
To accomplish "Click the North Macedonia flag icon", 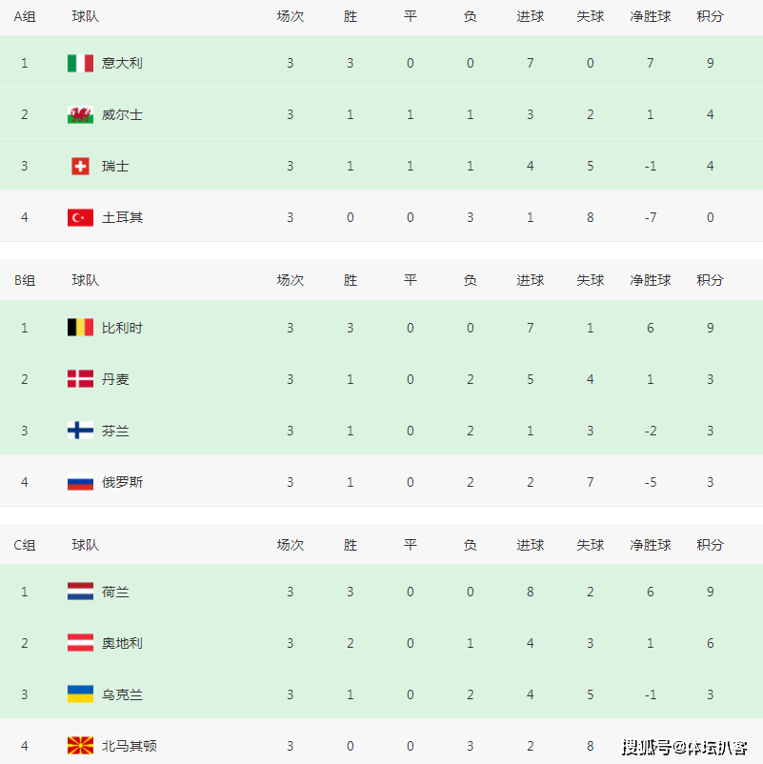I will pyautogui.click(x=80, y=746).
